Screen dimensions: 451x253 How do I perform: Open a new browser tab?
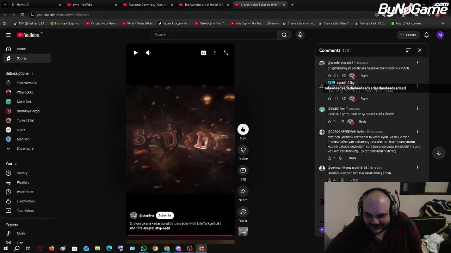(x=292, y=5)
